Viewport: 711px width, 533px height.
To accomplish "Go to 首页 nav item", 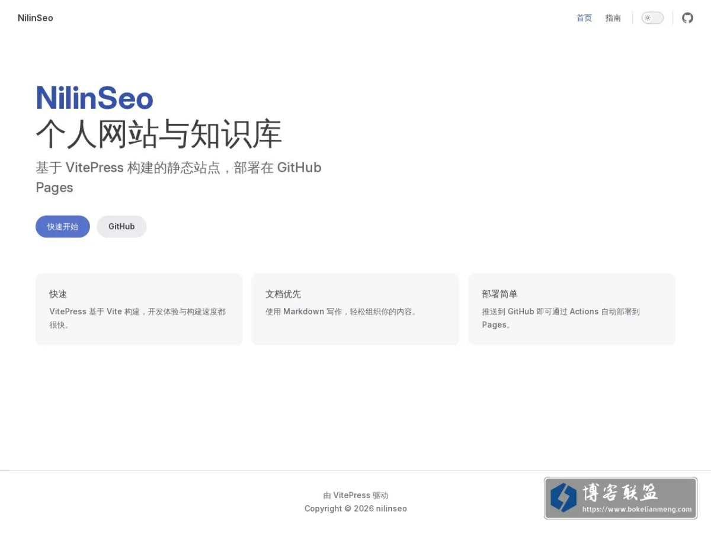I will coord(584,18).
